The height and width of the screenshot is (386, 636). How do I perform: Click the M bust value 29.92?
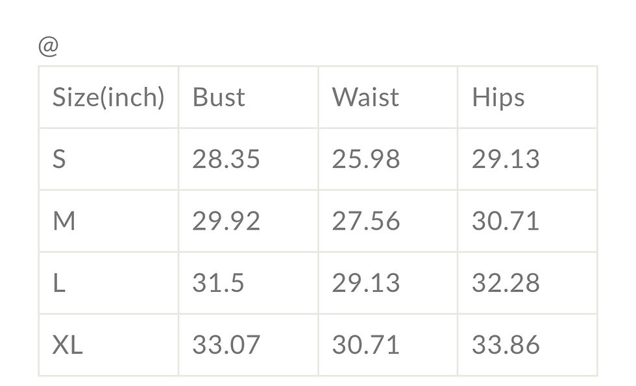[226, 221]
